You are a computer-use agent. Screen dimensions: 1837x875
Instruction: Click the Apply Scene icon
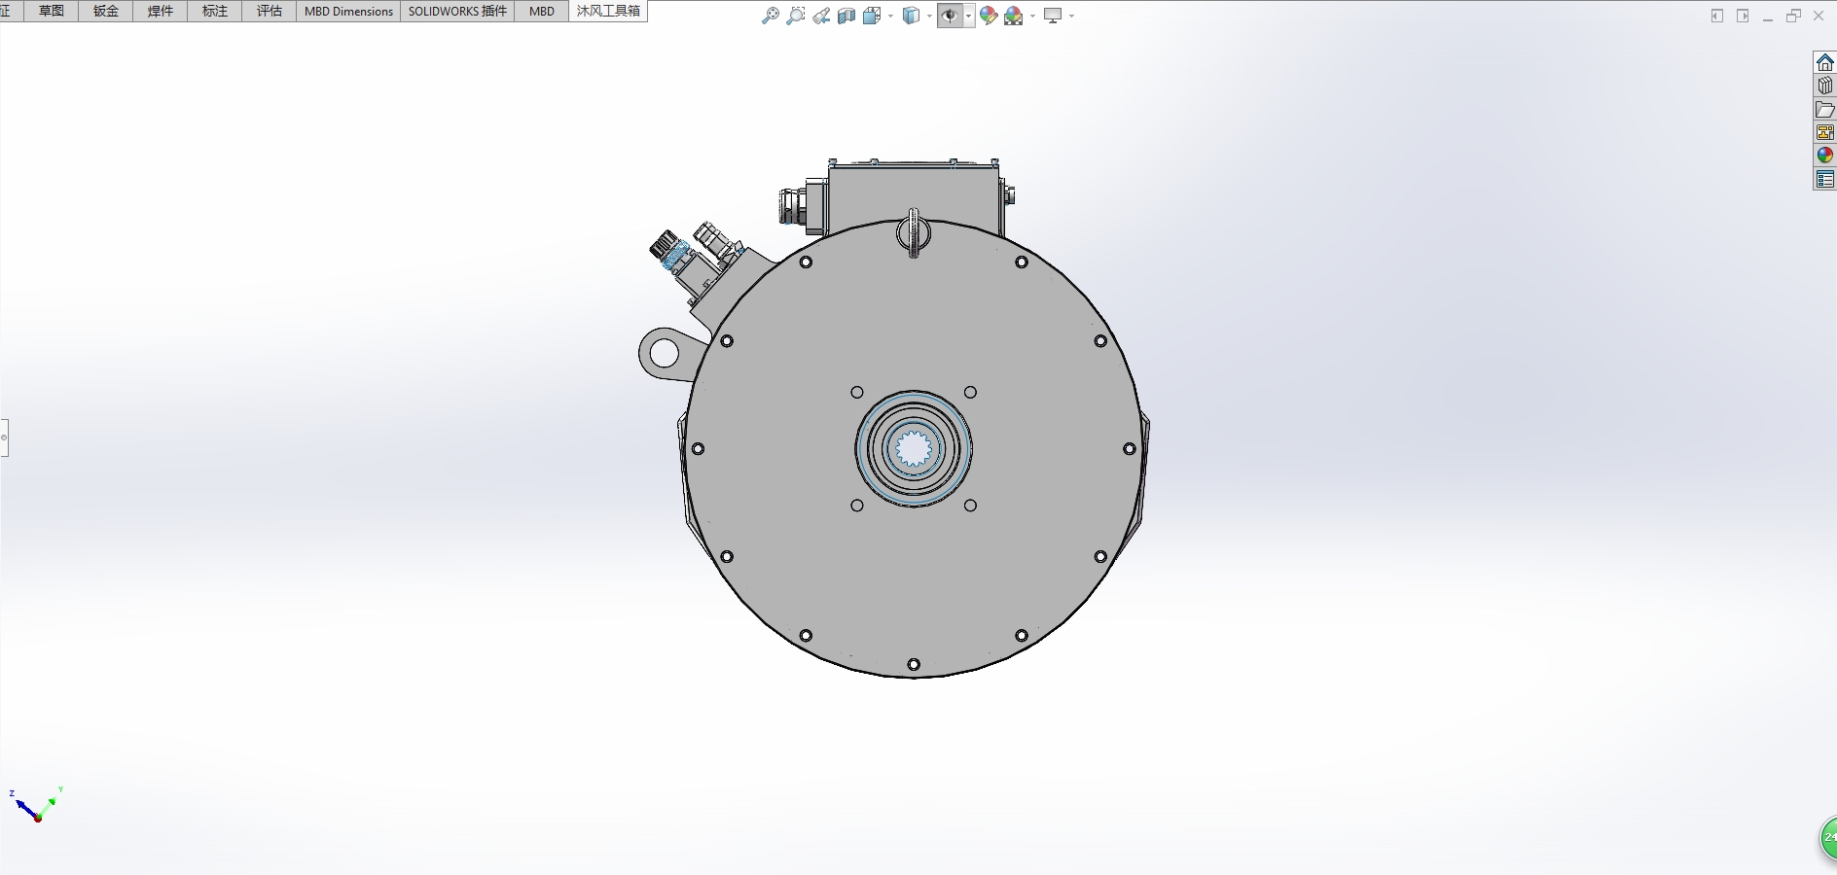(x=1014, y=16)
